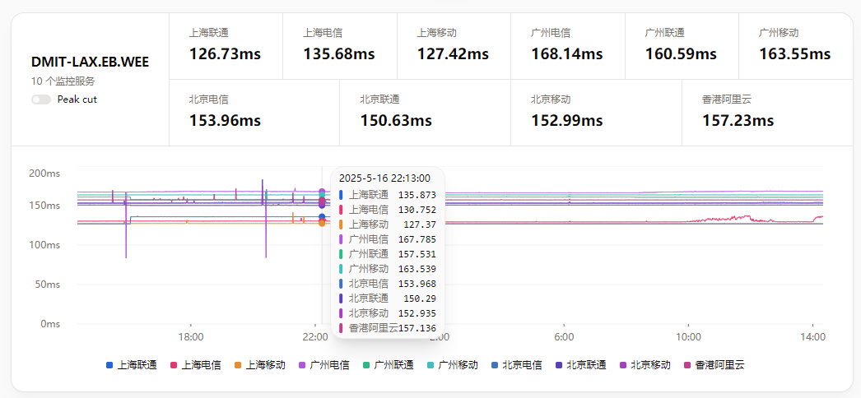Toggle 广州联通 legend entry
861x398 pixels.
[388, 364]
